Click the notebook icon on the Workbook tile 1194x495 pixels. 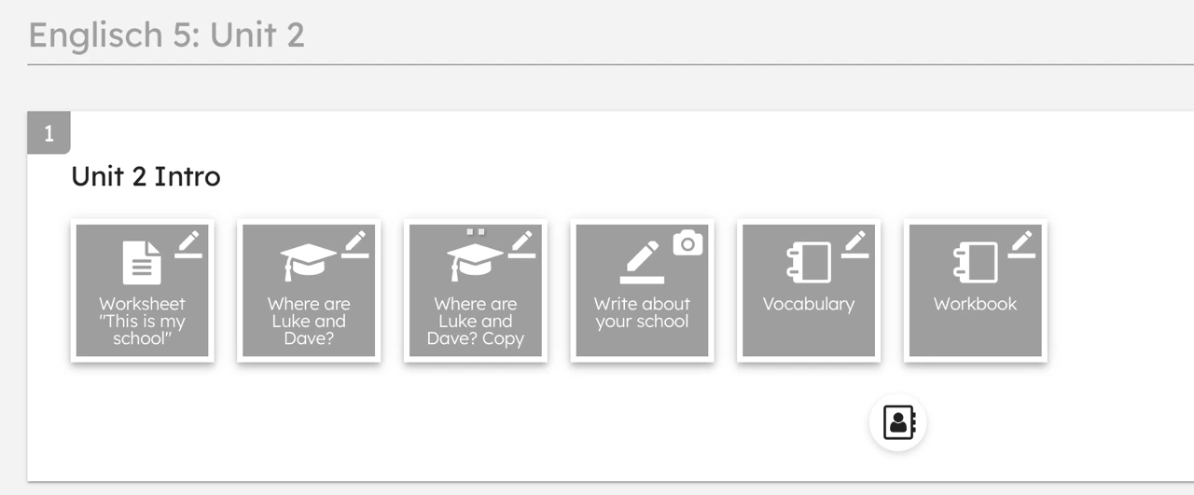point(975,262)
